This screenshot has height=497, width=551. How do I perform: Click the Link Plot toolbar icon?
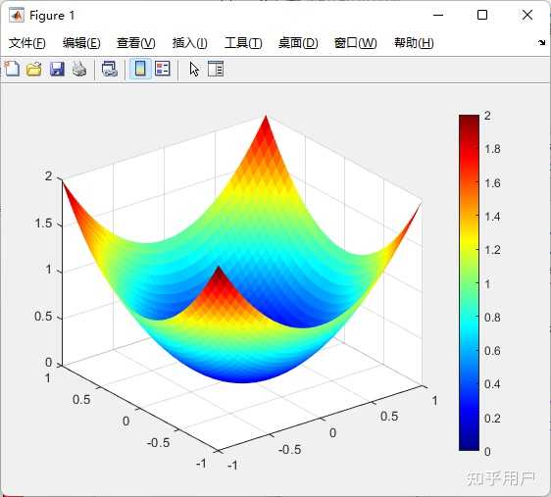(x=110, y=69)
